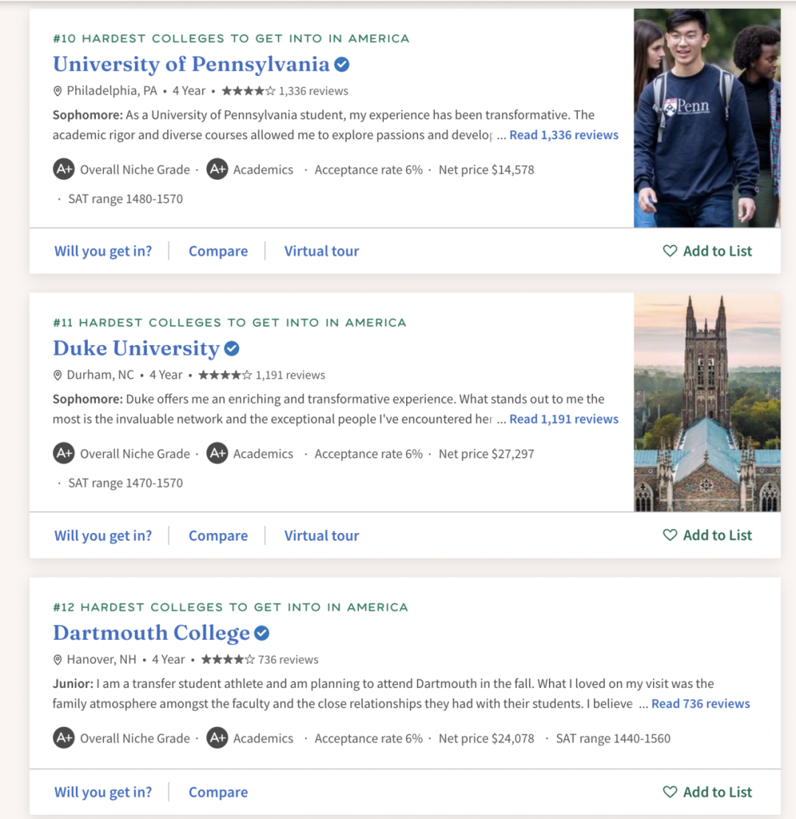Toggle Add to List heart for Dartmouth College

pos(670,792)
